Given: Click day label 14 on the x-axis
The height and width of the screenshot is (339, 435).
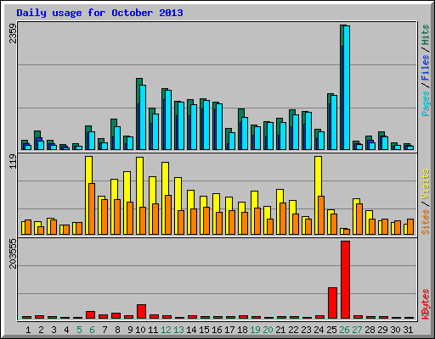Looking at the screenshot, I should click(x=191, y=330).
